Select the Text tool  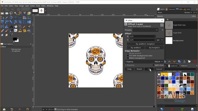pyautogui.click(x=11, y=27)
